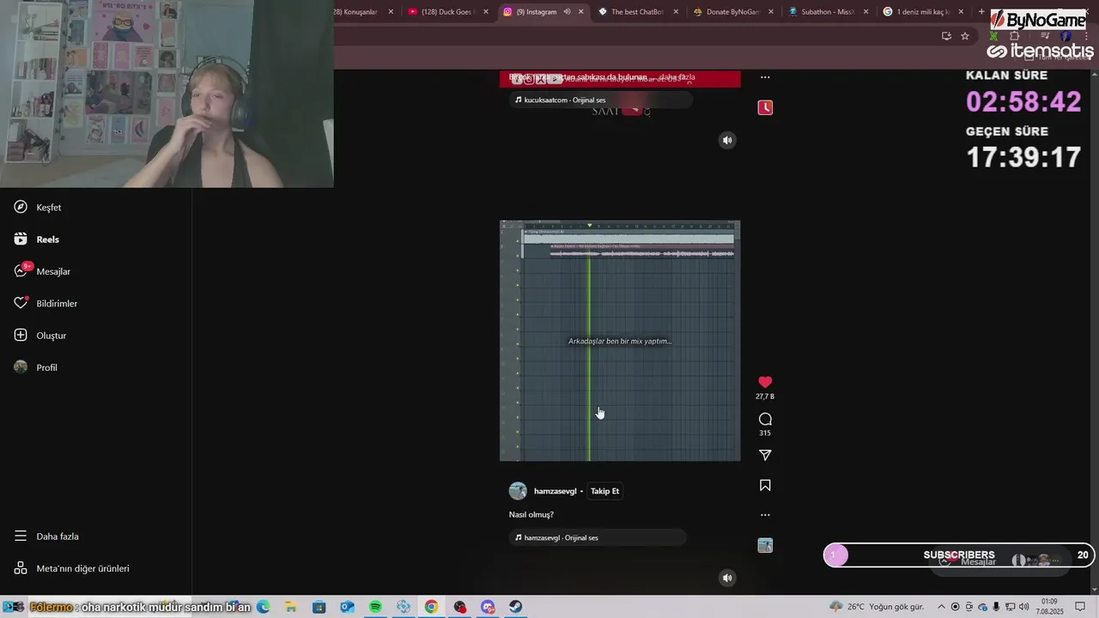This screenshot has width=1099, height=618.
Task: Like the hamzasevgl reel with the heart
Action: tap(765, 382)
